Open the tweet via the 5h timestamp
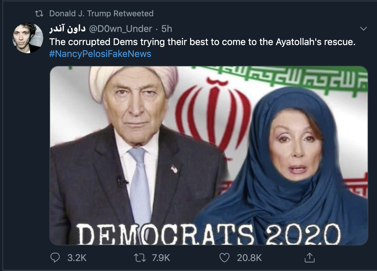 click(167, 29)
